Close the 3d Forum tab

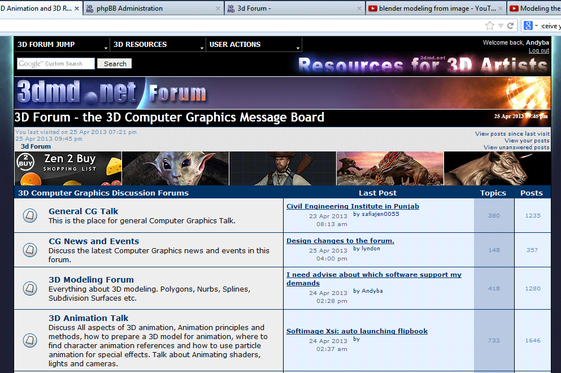coord(359,8)
